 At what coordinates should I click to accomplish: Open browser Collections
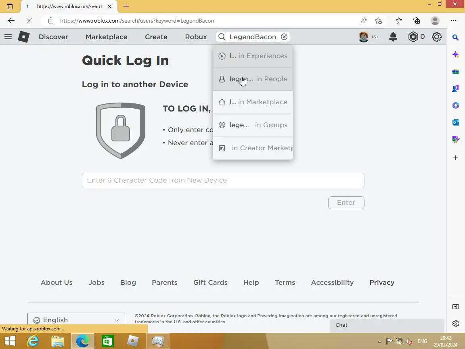pos(417,21)
